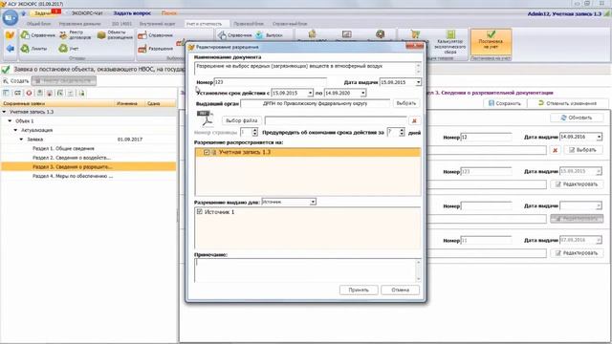Viewport: 612px width, 344px height.
Task: Click the red X beside Номер 12 row
Action: [555, 150]
